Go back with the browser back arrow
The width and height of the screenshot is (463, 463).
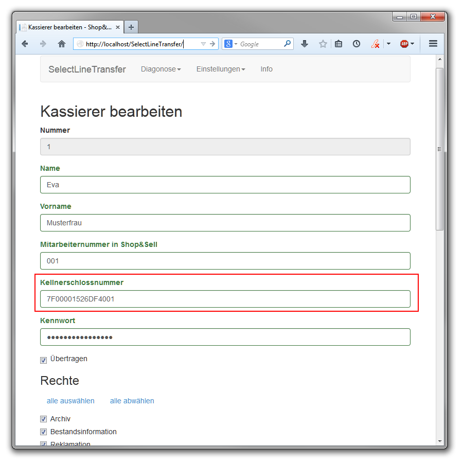tap(25, 44)
